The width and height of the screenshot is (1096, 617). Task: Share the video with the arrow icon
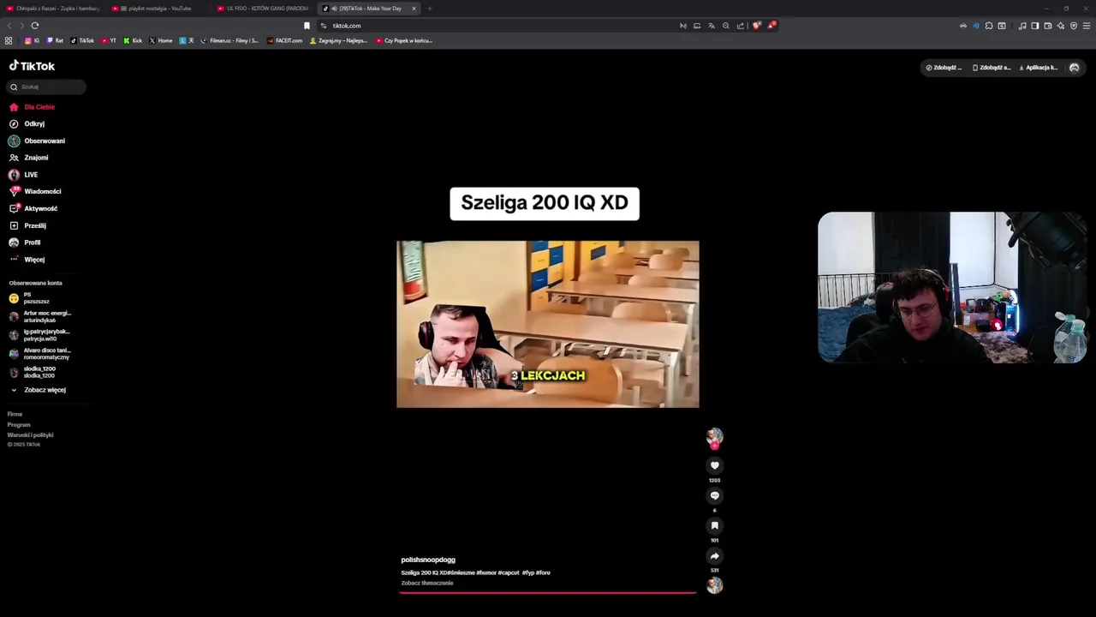[x=714, y=556]
